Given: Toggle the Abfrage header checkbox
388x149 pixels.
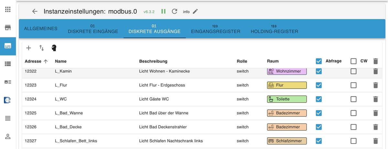Looking at the screenshot, I should tap(319, 61).
